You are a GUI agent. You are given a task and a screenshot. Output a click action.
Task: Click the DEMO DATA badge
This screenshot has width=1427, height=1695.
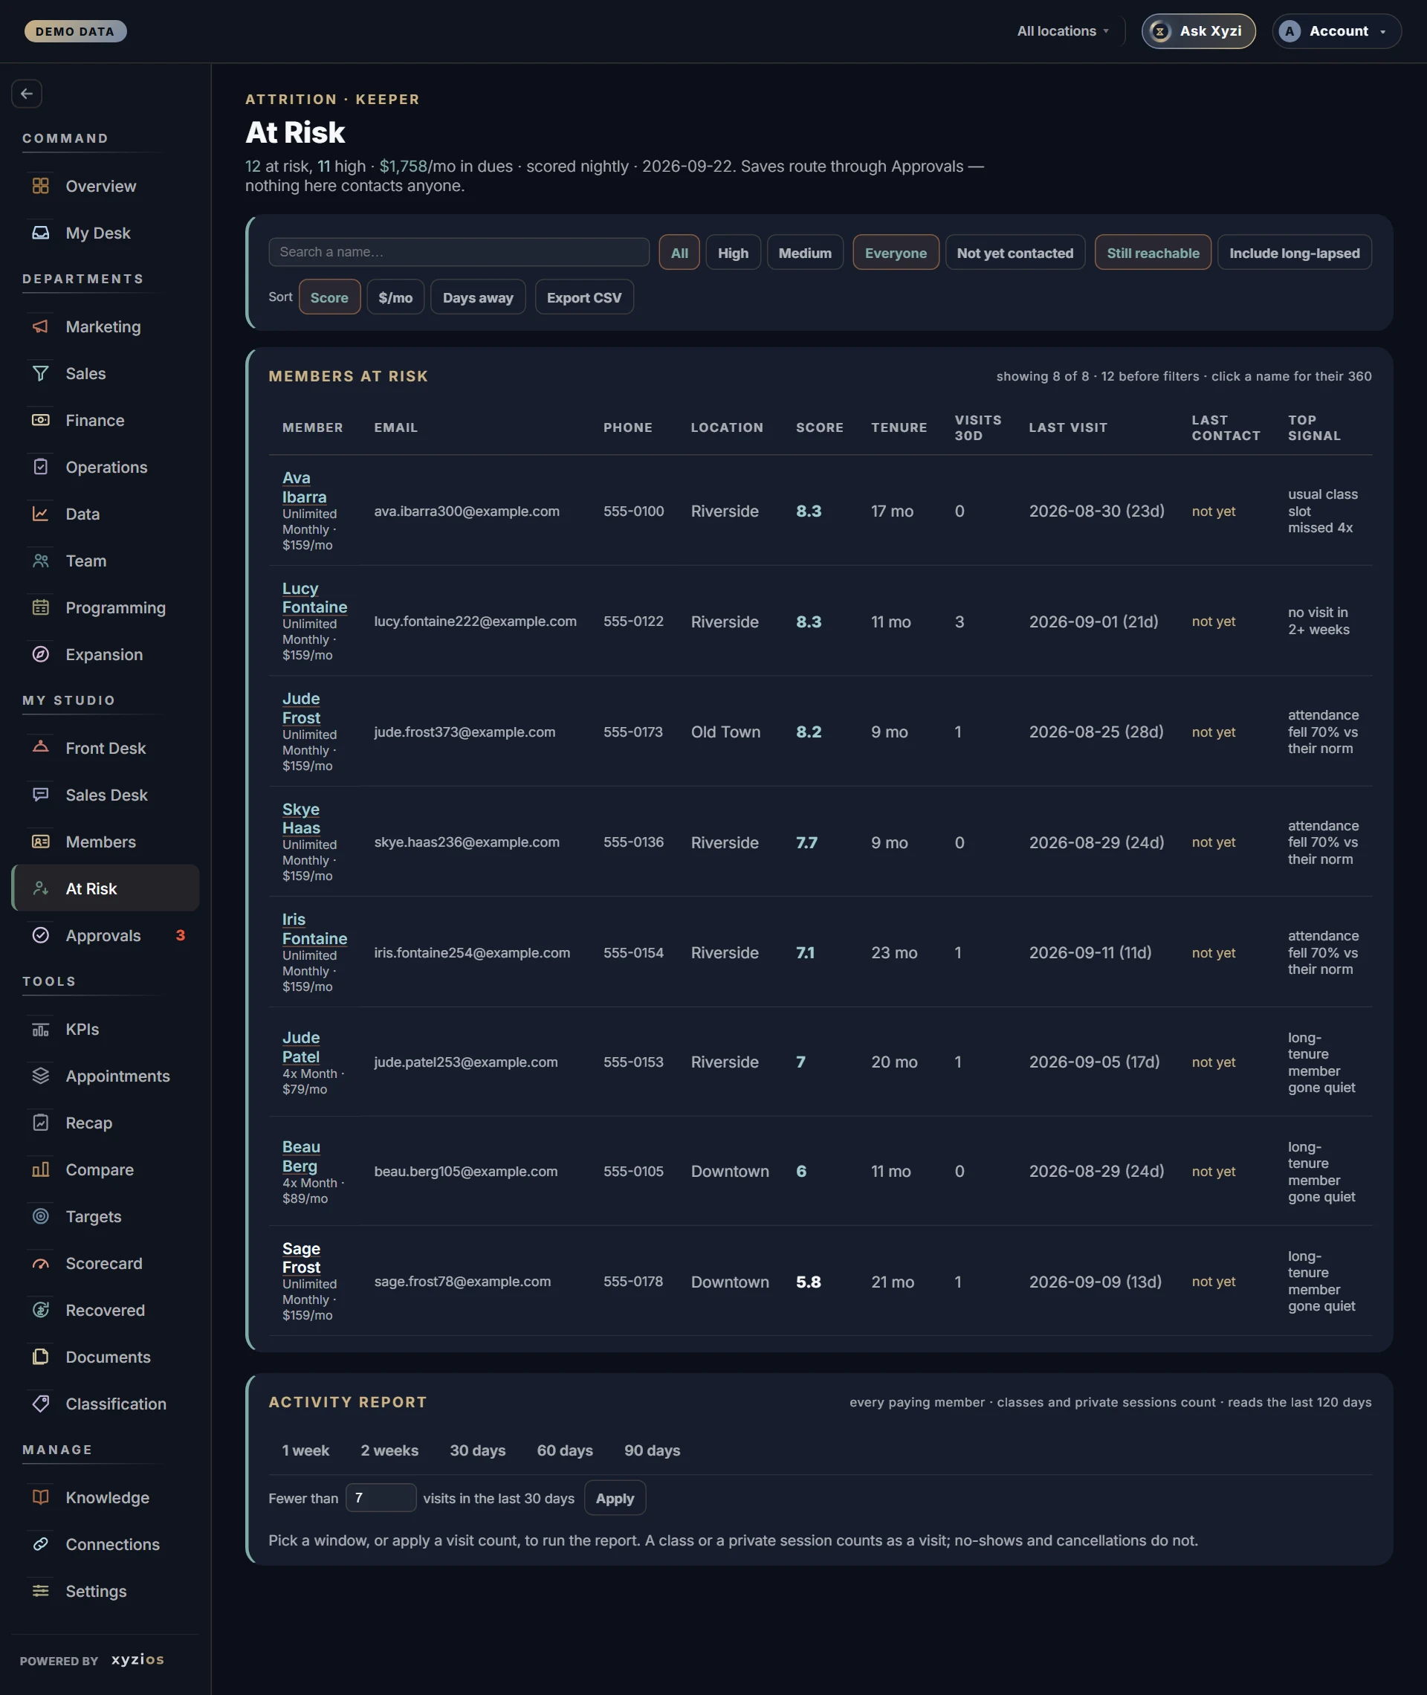(x=75, y=31)
